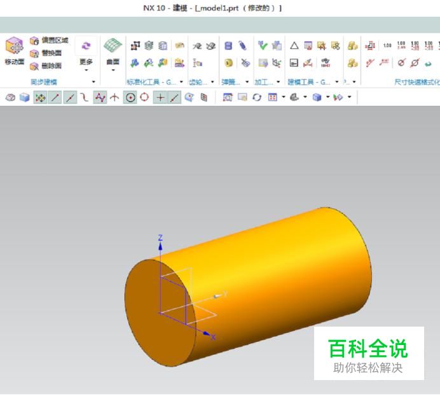
Task: Click the first red diameter symbol icon
Action: 401,62
